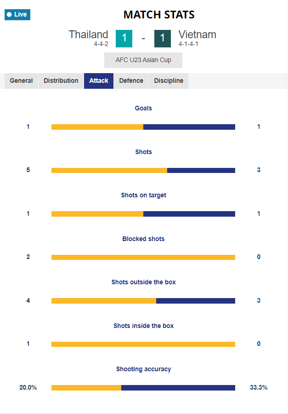Screen dimensions: 288x414
Task: Open the Defence tab
Action: 131,81
